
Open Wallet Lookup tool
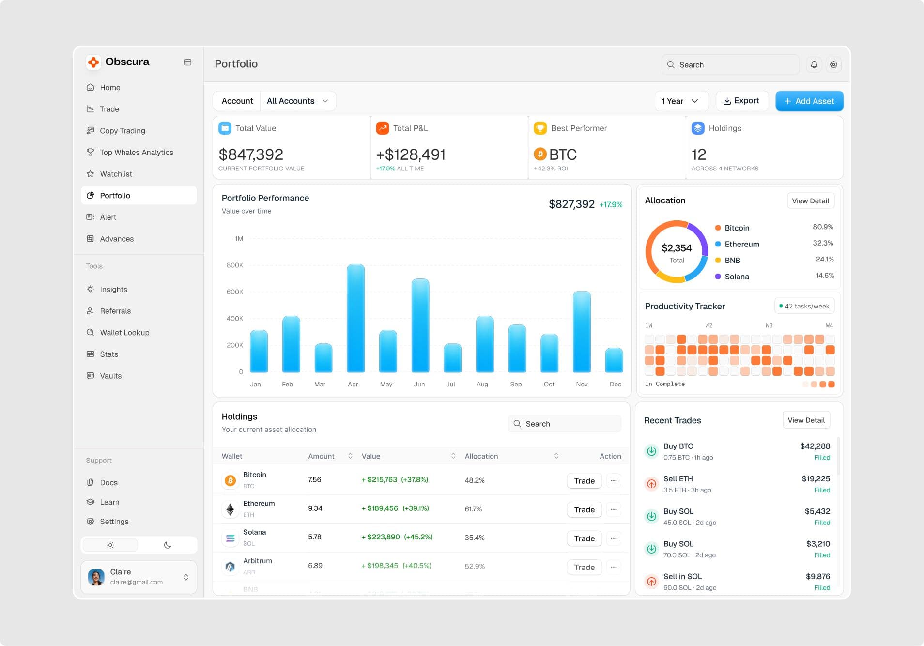coord(139,333)
